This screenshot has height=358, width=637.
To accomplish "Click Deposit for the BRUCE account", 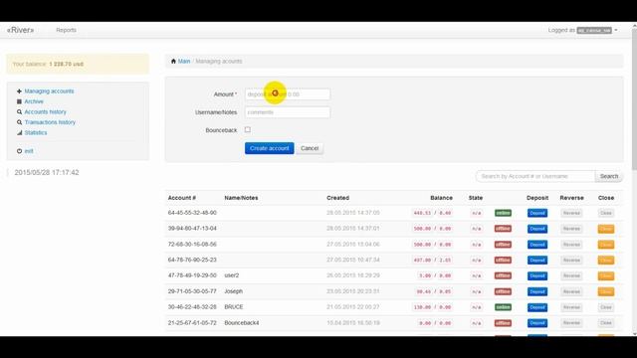I will (x=537, y=307).
